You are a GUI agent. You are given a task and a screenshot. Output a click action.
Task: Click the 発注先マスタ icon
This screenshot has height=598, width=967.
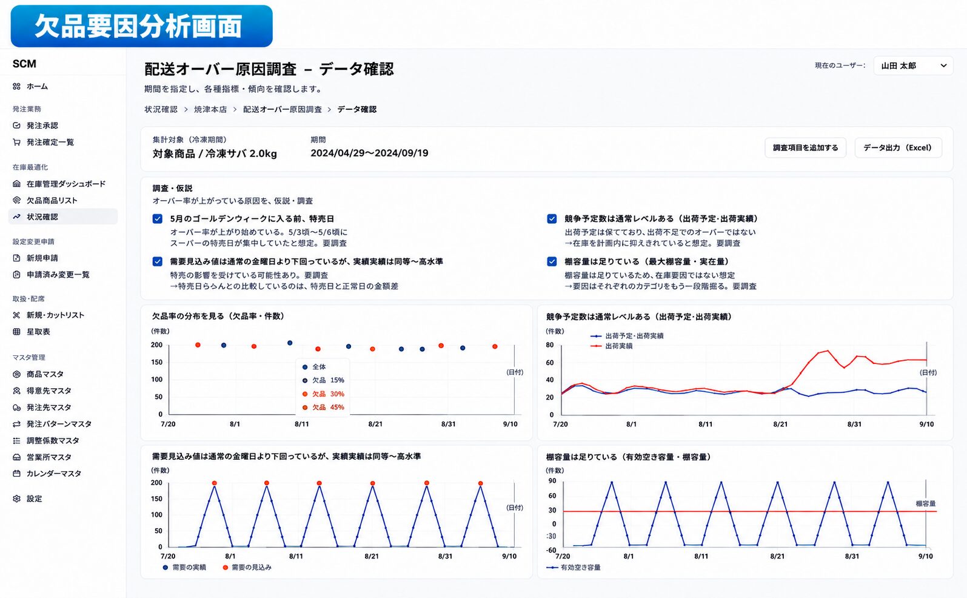click(17, 408)
